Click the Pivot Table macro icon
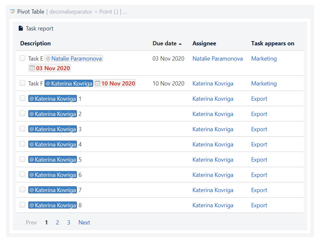Viewport: 320px width, 240px height. click(12, 12)
